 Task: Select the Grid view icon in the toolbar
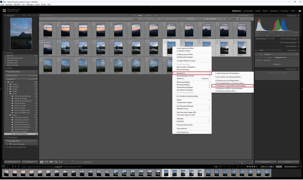tap(41, 162)
